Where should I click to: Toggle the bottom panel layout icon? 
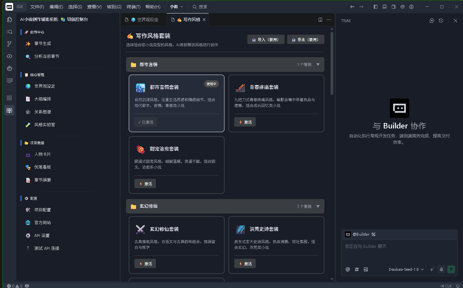pyautogui.click(x=384, y=7)
